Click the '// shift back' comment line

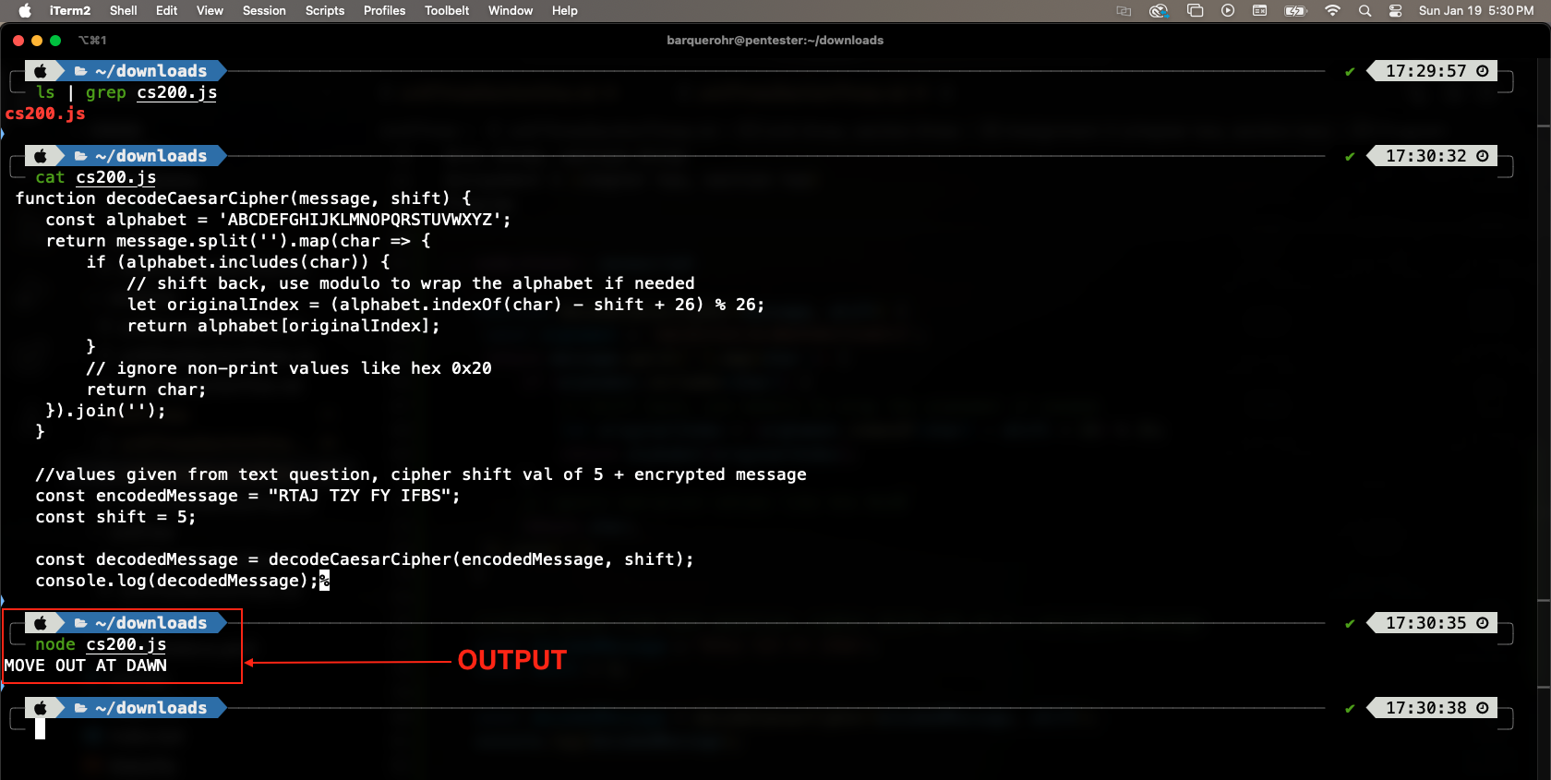pyautogui.click(x=411, y=283)
